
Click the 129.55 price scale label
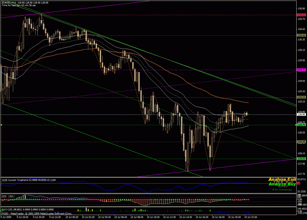[x=302, y=81]
